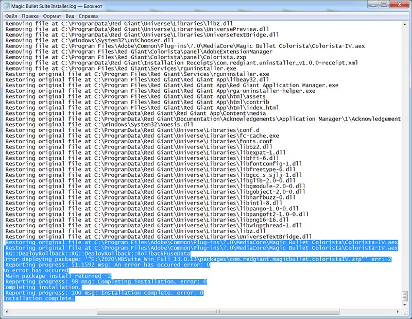412x319 pixels.
Task: Click the 'Error deploying package' line
Action: point(198,259)
